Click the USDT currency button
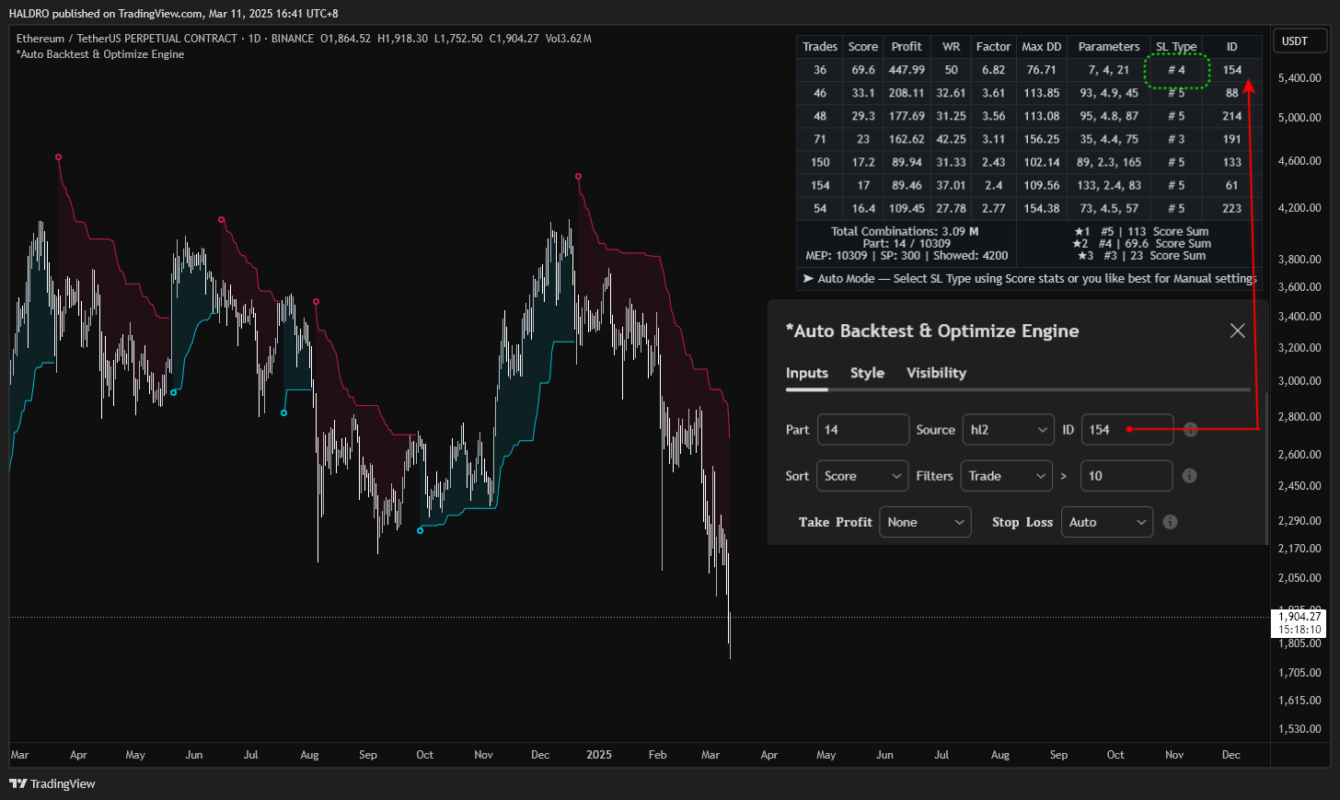This screenshot has height=800, width=1340. pyautogui.click(x=1299, y=41)
